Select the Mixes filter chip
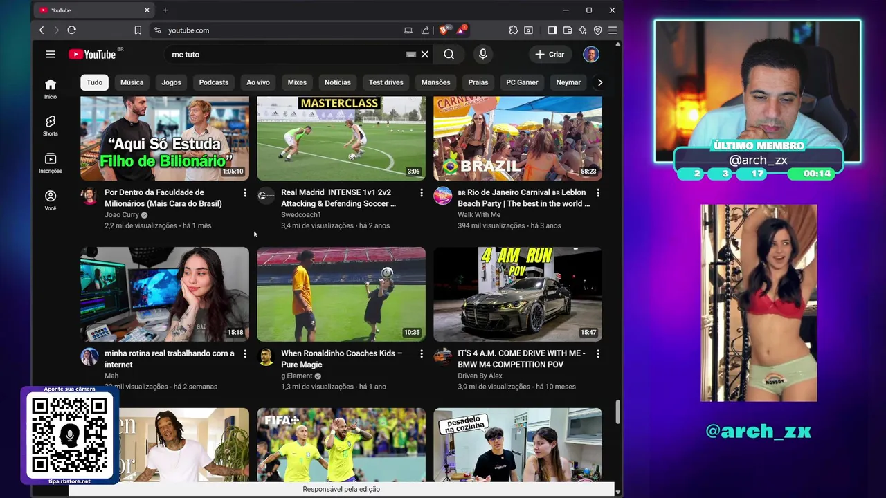Viewport: 886px width, 498px height. click(x=297, y=82)
